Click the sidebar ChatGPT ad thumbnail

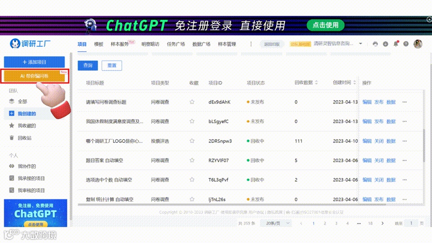point(36,213)
